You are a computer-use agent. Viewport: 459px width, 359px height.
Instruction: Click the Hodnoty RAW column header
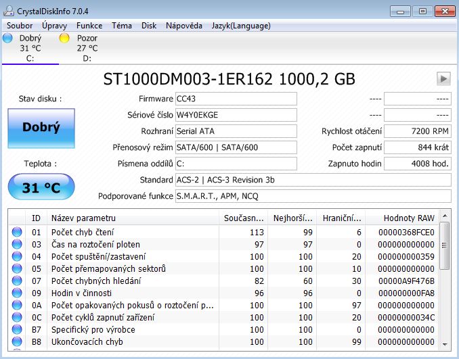pyautogui.click(x=408, y=218)
